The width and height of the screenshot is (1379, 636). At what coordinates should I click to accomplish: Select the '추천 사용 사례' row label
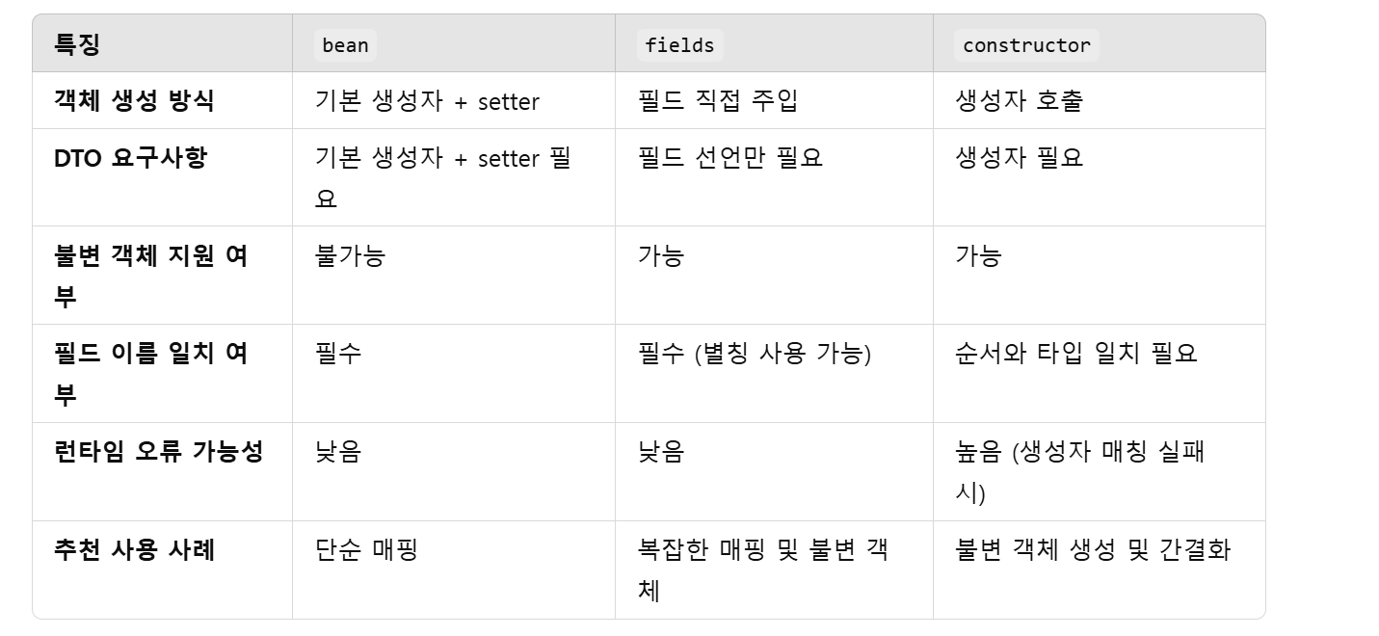coord(135,549)
